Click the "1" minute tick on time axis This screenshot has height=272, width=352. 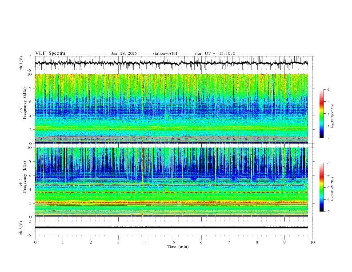(x=63, y=242)
